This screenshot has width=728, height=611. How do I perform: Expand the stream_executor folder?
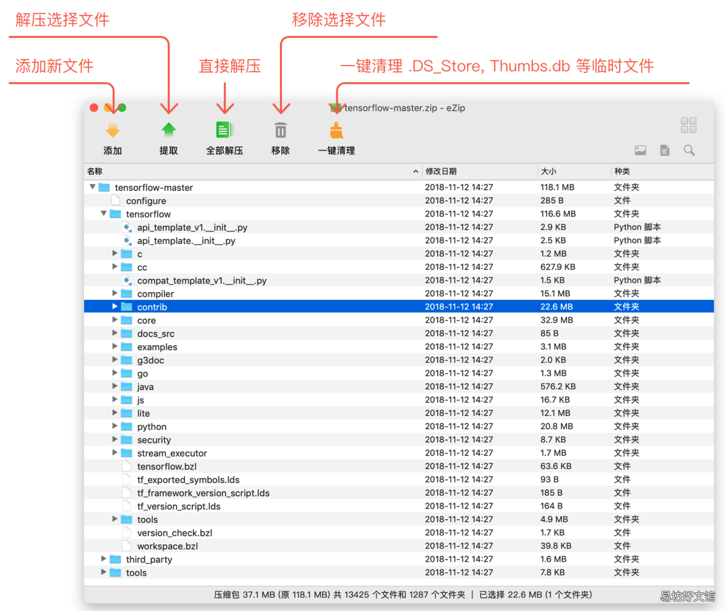tap(115, 453)
